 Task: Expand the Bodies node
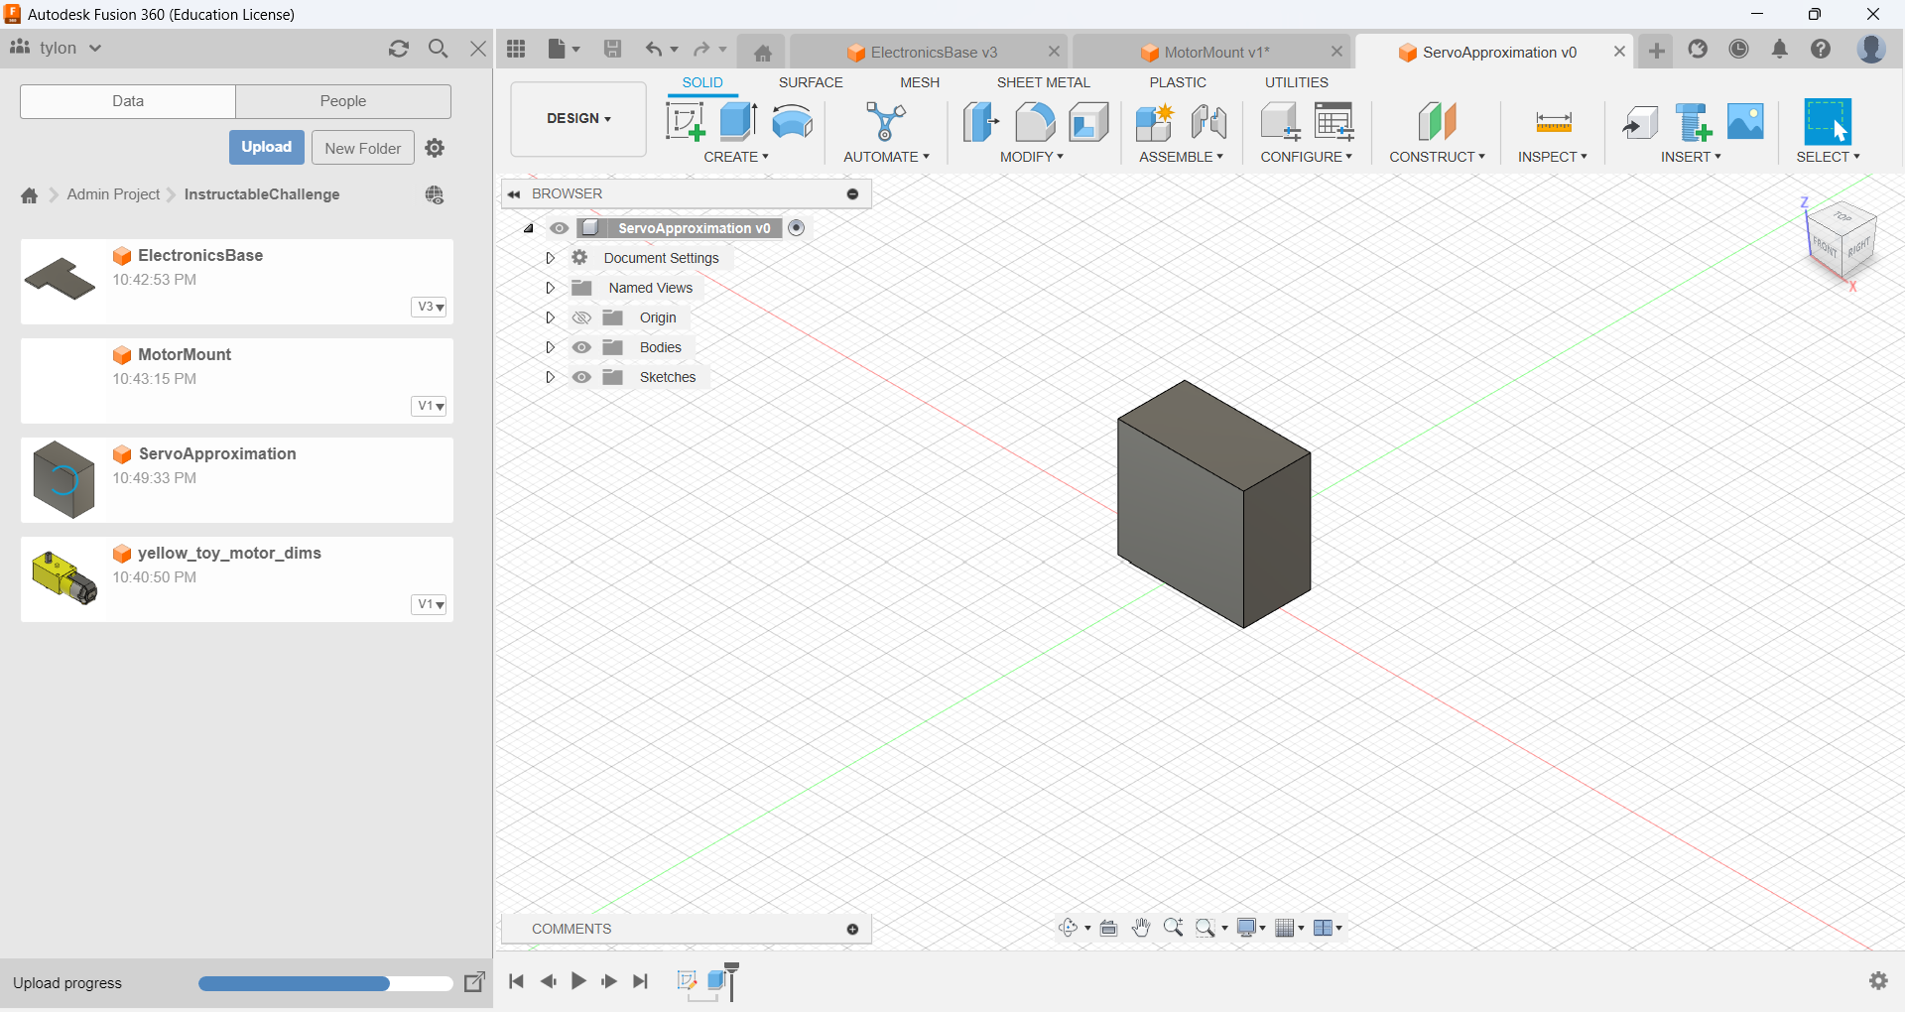point(550,347)
